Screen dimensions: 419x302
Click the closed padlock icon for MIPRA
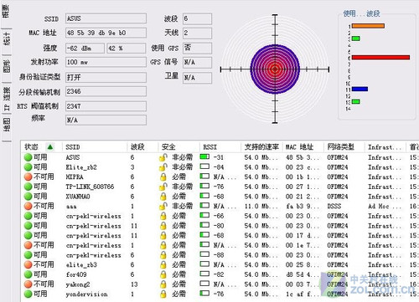click(x=163, y=177)
